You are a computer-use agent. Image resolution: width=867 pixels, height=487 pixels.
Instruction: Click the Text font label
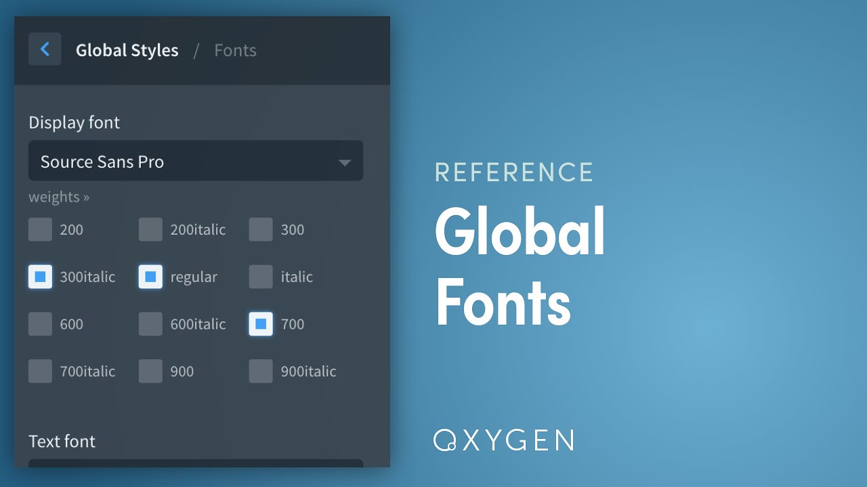62,441
